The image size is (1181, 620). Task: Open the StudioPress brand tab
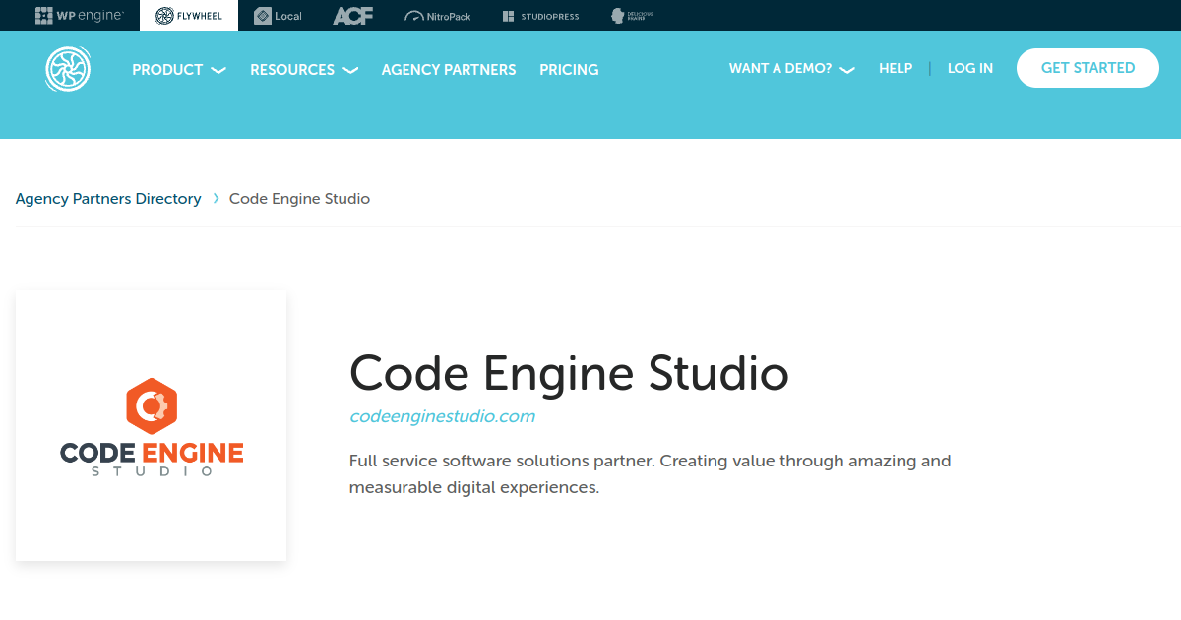(x=540, y=16)
